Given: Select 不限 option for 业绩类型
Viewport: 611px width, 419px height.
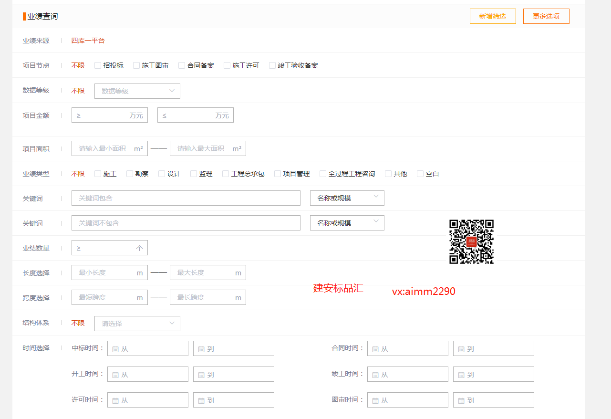Looking at the screenshot, I should point(78,174).
